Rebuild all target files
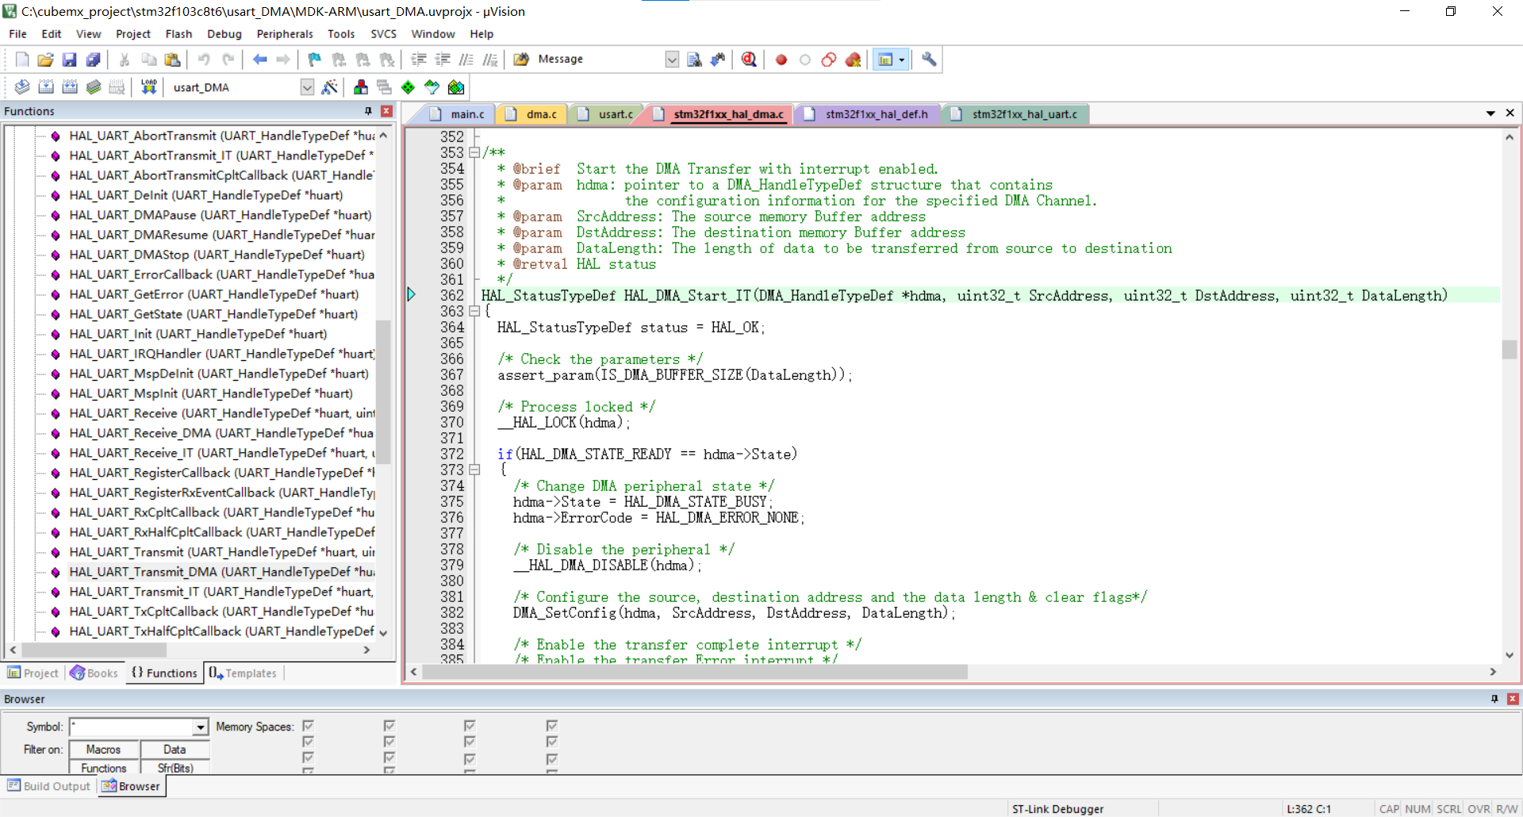 (x=70, y=87)
